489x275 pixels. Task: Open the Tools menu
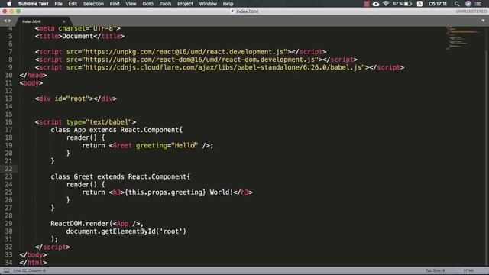point(165,4)
